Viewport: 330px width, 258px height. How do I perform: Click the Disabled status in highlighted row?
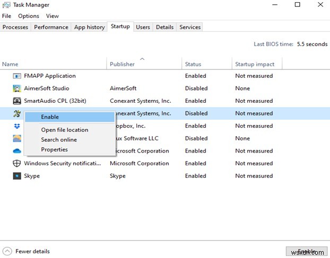point(196,113)
